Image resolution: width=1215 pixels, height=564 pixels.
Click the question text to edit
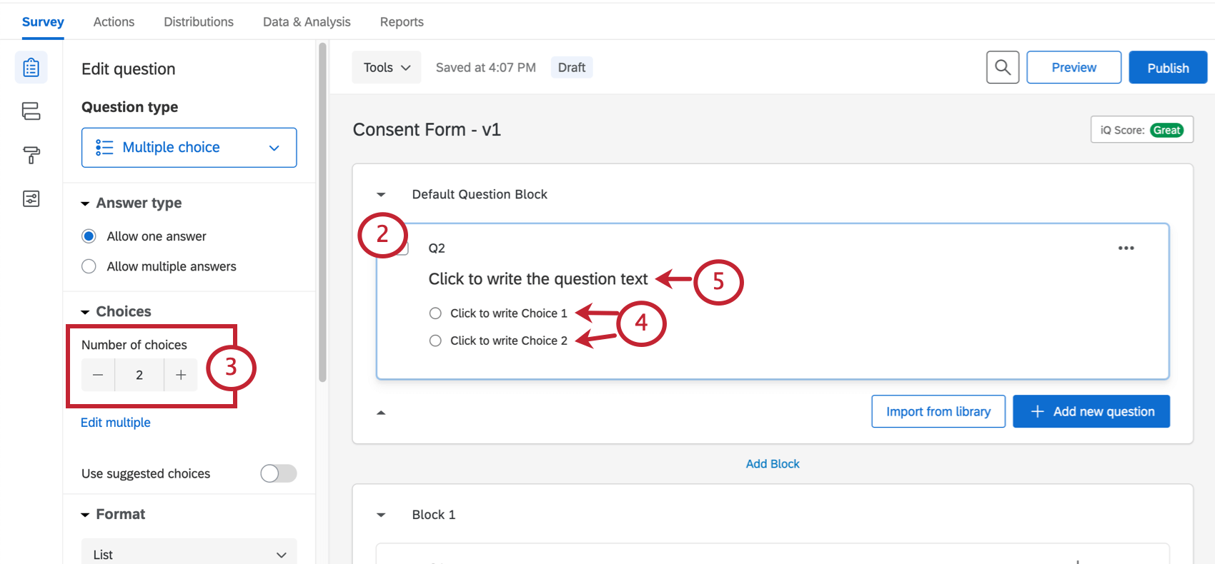click(537, 279)
